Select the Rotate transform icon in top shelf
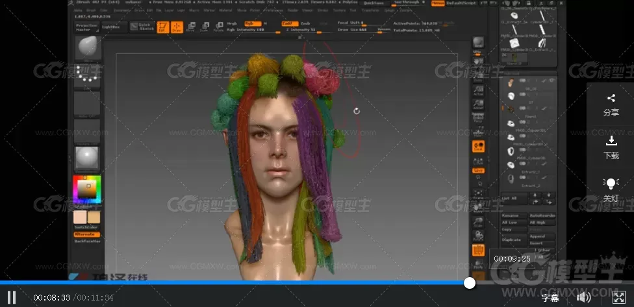The height and width of the screenshot is (307, 634). (x=218, y=27)
